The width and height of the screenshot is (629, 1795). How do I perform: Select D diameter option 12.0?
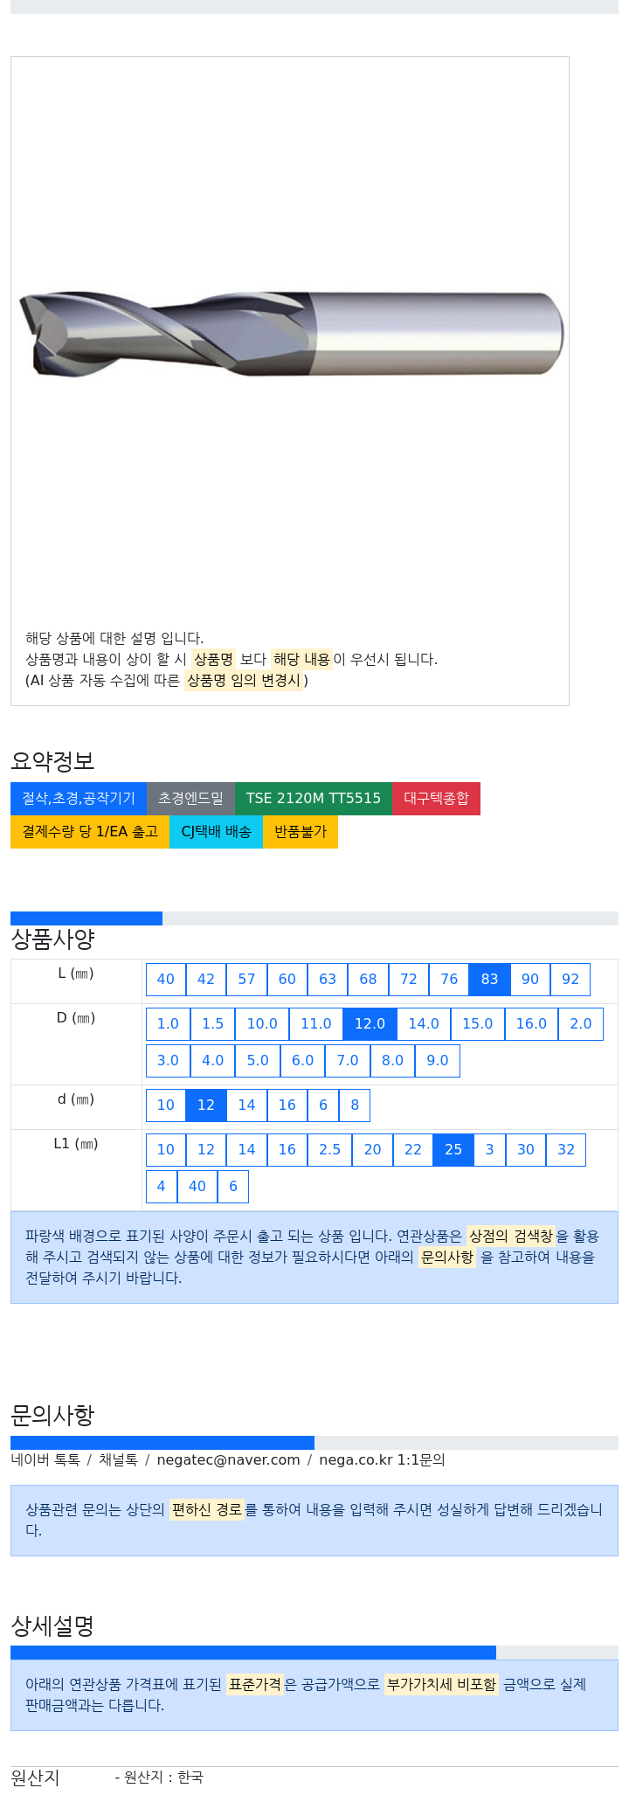pos(370,1023)
